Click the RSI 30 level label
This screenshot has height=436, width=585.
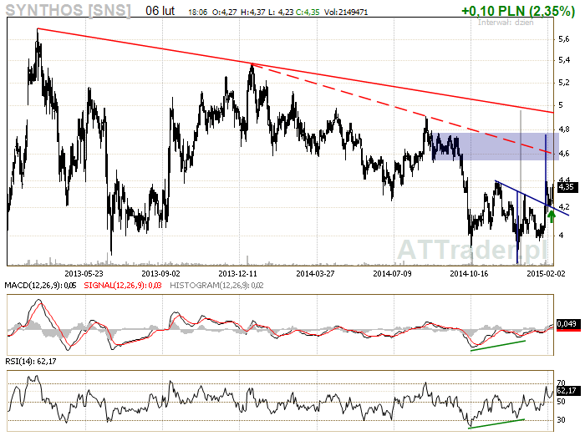point(561,420)
